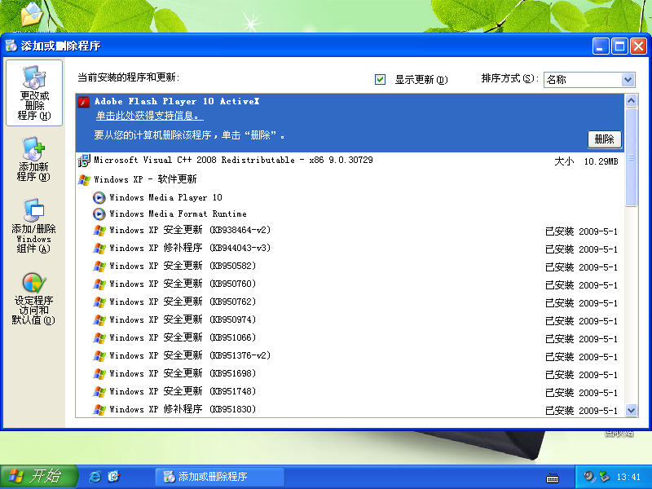Screen dimensions: 652x489
Task: Select Windows XP 安全更新 (KB938464-v2) text
Action: tap(190, 231)
